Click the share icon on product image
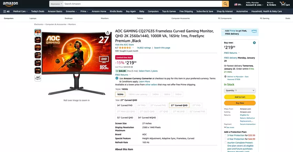 tap(108, 33)
